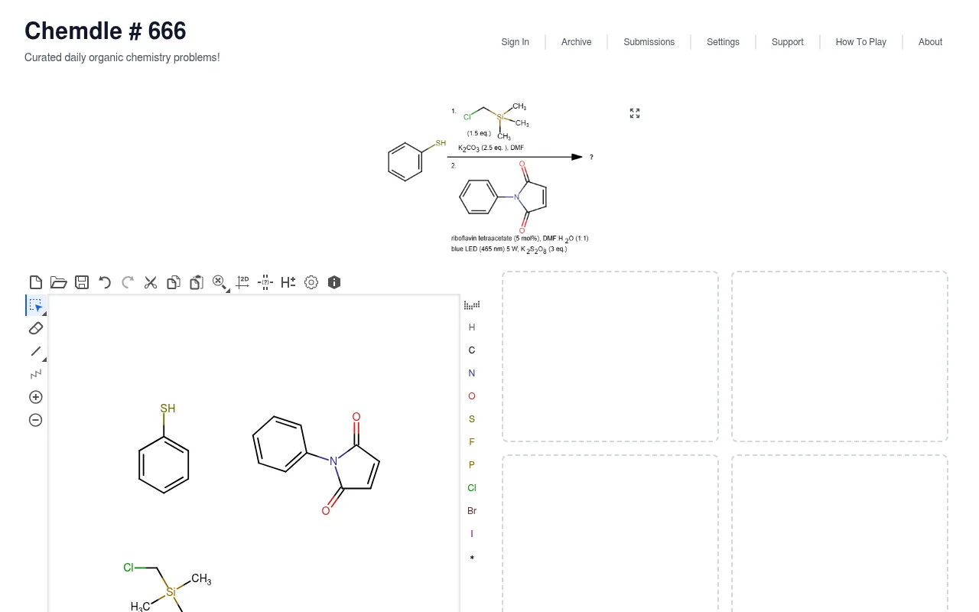
Task: Open the Sign In page
Action: pyautogui.click(x=516, y=42)
